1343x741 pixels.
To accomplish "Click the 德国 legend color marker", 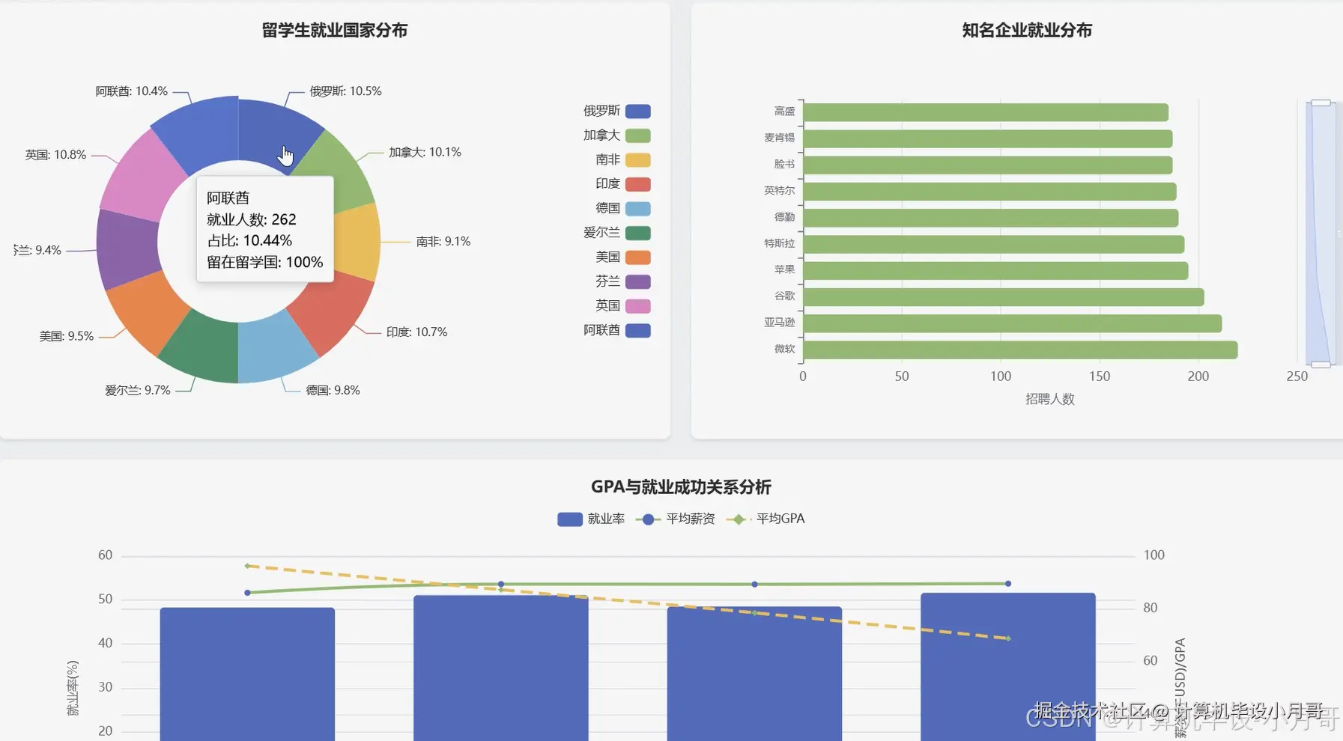I will [x=638, y=208].
